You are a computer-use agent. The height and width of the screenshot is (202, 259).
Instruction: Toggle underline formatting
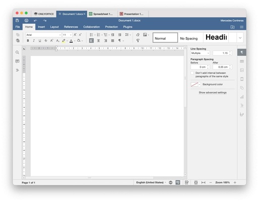[x=40, y=40]
